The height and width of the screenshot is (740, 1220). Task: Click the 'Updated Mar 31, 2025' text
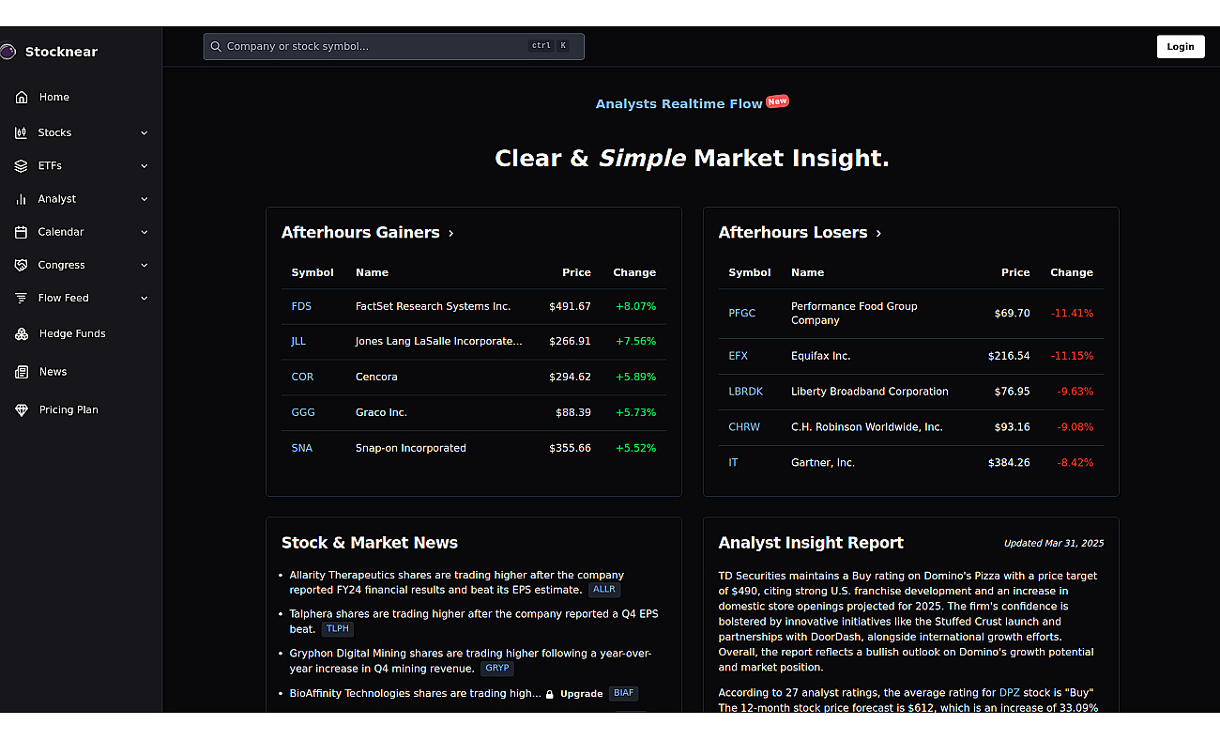pos(1054,544)
